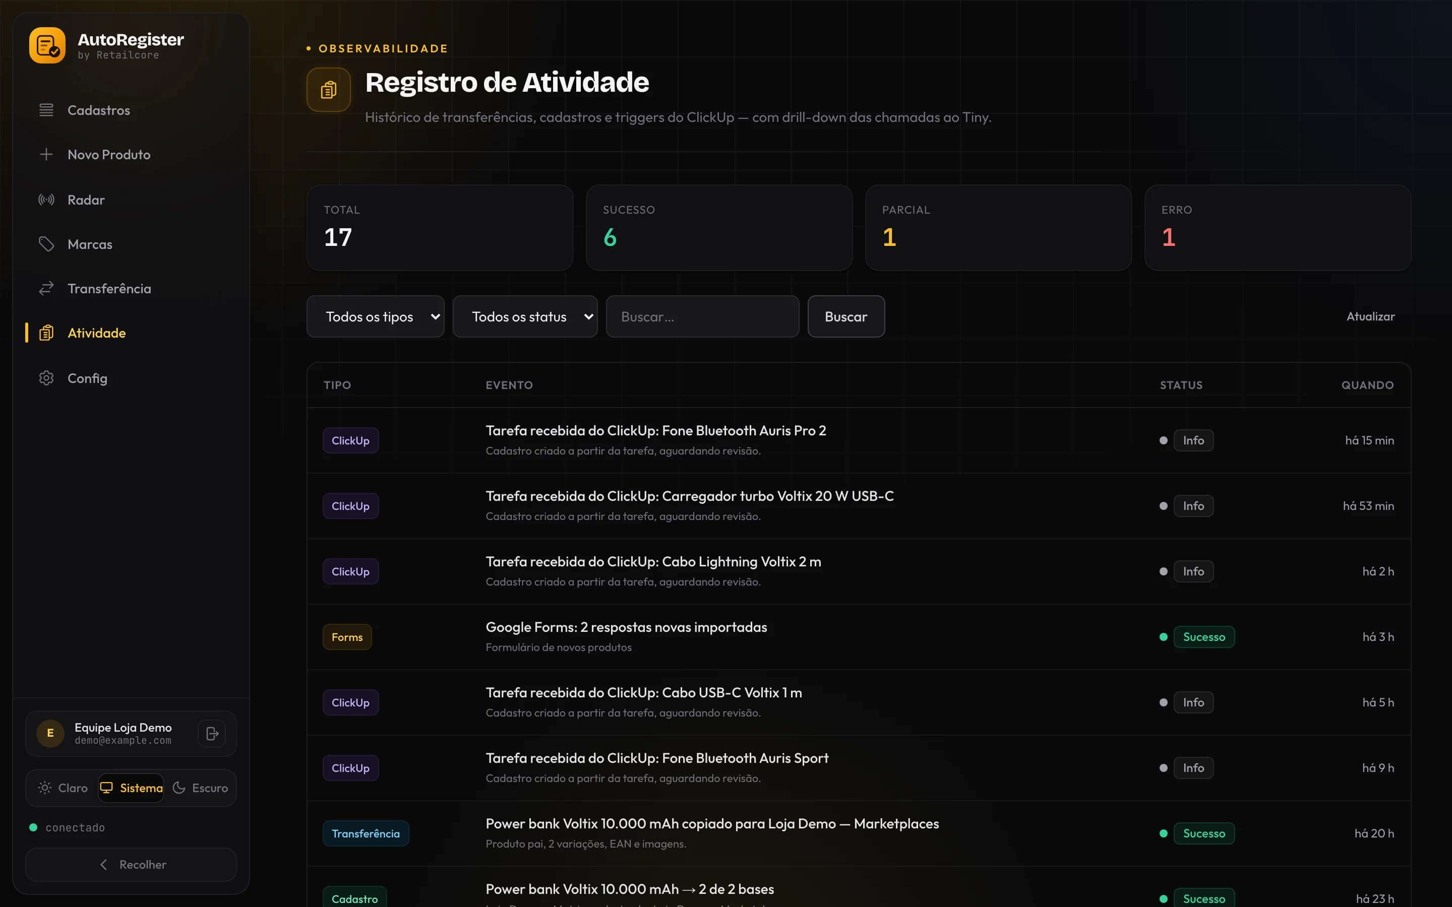Click into the Buscar... search field

(x=703, y=316)
